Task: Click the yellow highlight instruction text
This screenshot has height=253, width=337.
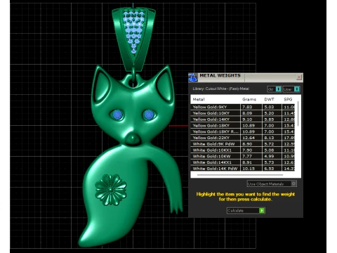Action: 246,197
